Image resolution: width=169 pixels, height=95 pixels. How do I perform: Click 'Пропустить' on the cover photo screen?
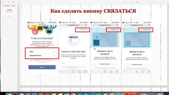click(x=147, y=30)
